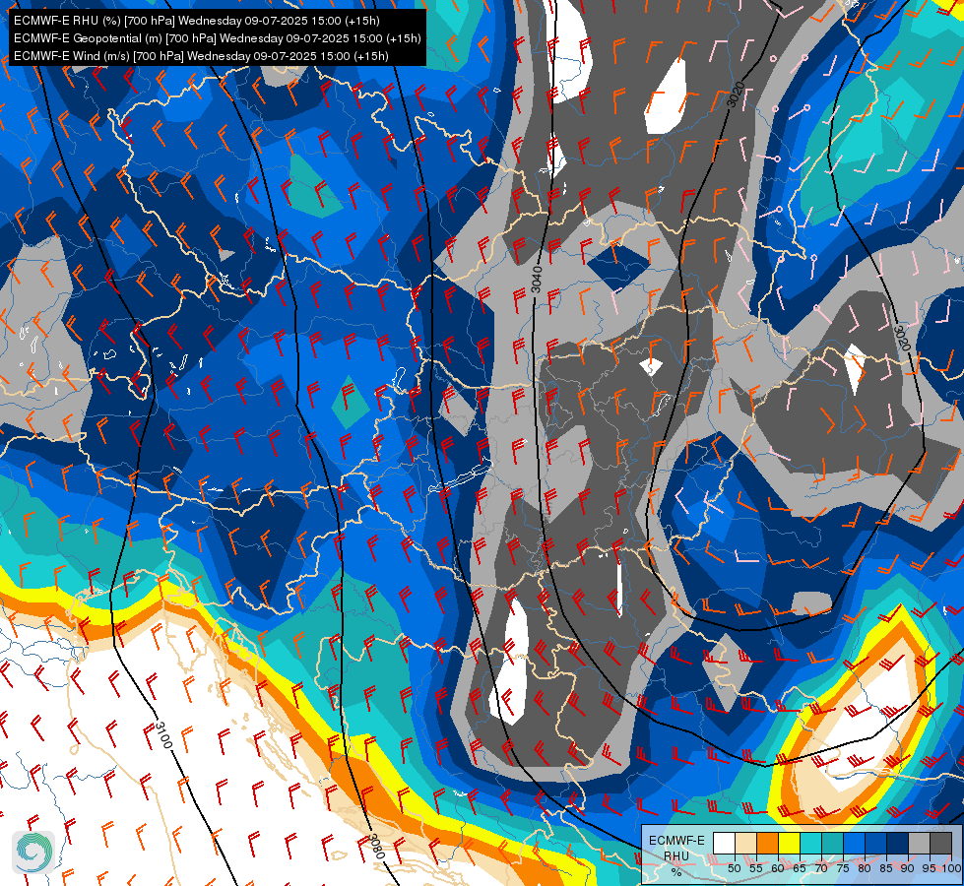Click the 3040 contour label
This screenshot has height=886, width=964.
click(x=537, y=280)
